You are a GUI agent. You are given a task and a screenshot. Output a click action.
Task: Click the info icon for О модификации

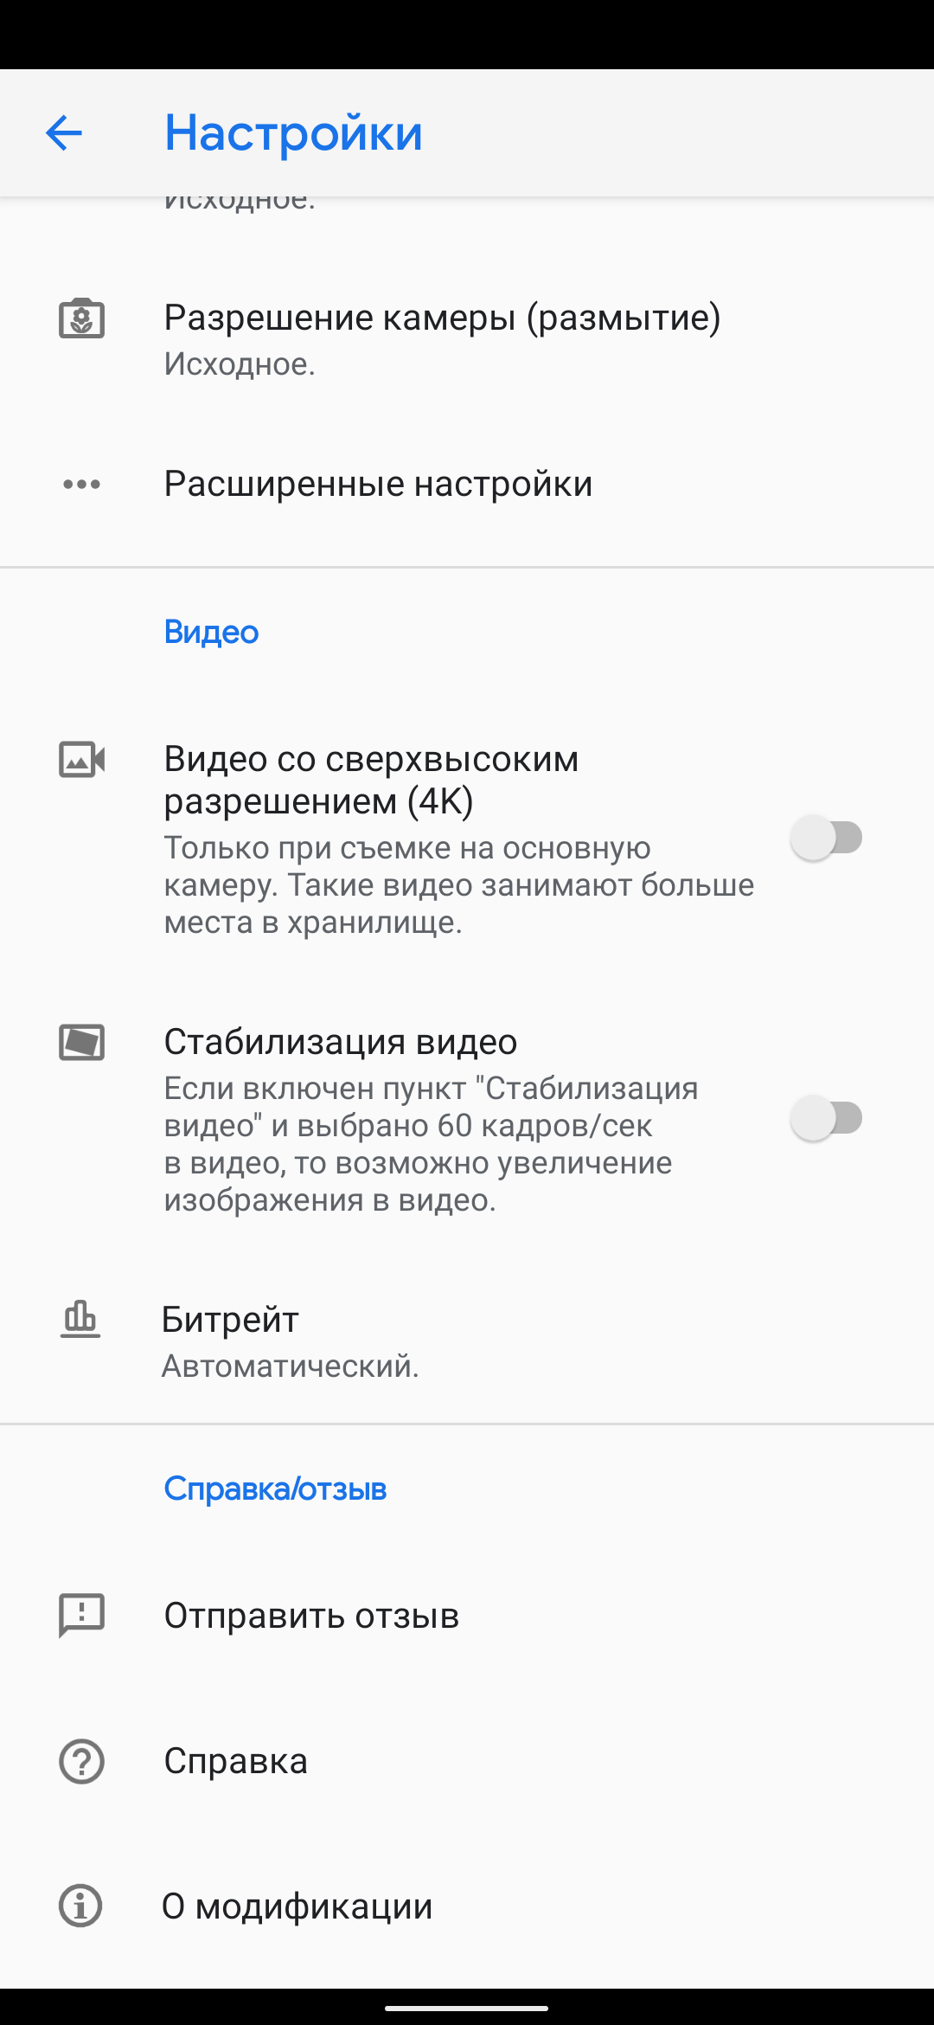pos(81,1906)
